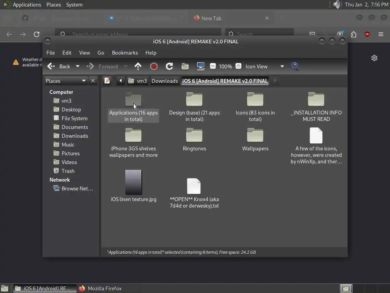Viewport: 390px width, 293px height.
Task: Reload the current folder view
Action: [169, 66]
